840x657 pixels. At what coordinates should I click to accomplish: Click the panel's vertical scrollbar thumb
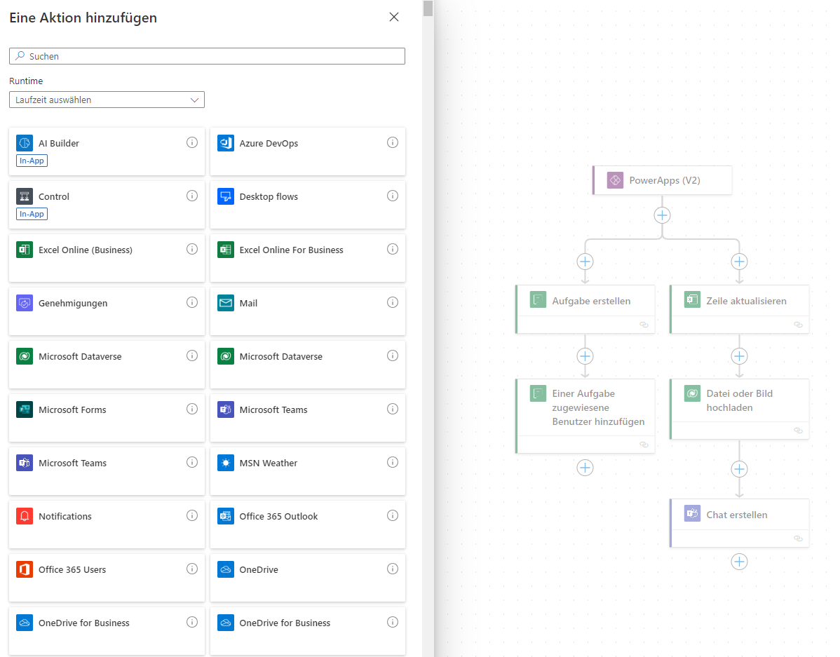tap(428, 8)
